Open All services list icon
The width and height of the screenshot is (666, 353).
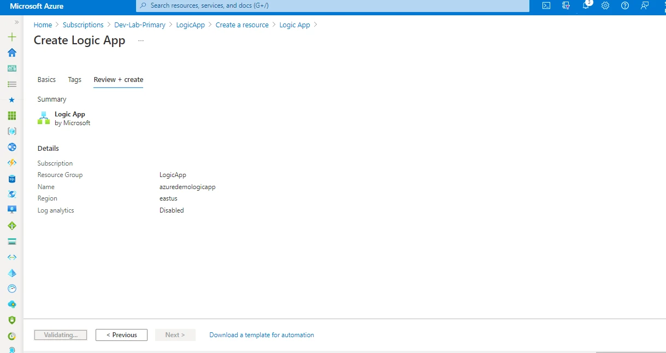(11, 84)
